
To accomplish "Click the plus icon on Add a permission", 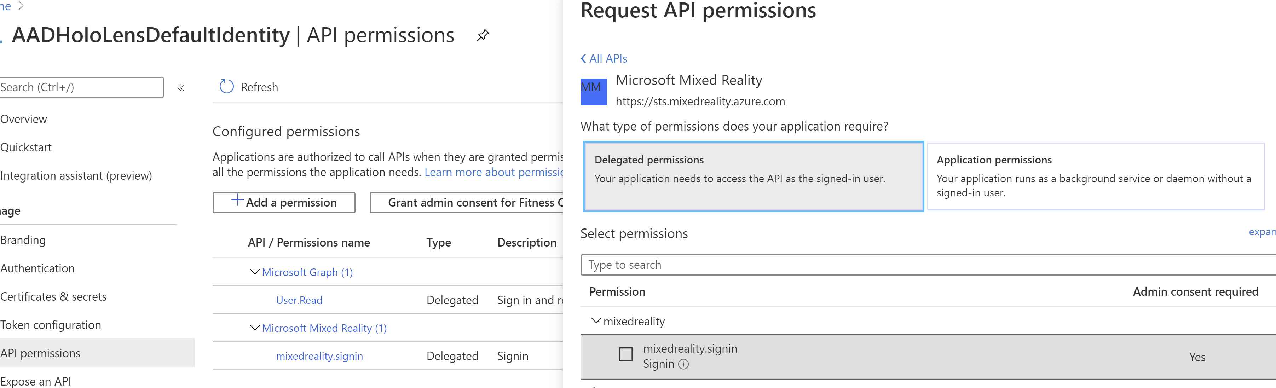I will (237, 200).
